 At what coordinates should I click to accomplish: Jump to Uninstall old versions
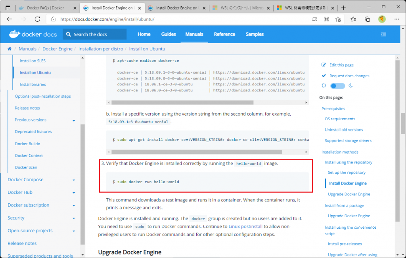(x=344, y=130)
